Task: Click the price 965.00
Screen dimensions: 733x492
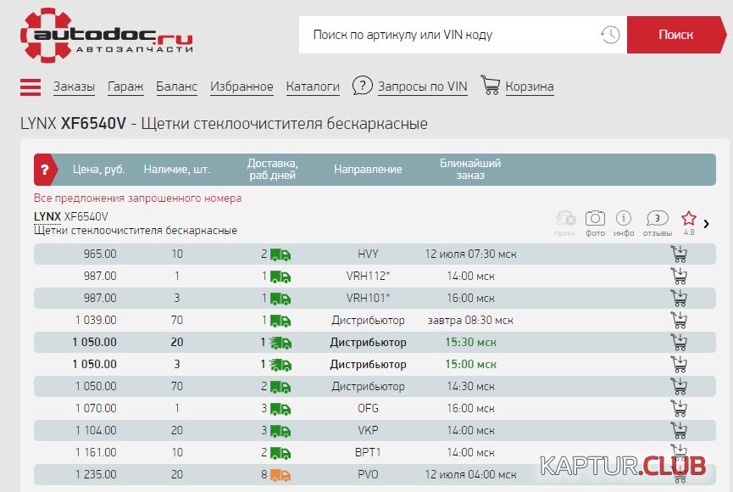Action: pos(100,254)
